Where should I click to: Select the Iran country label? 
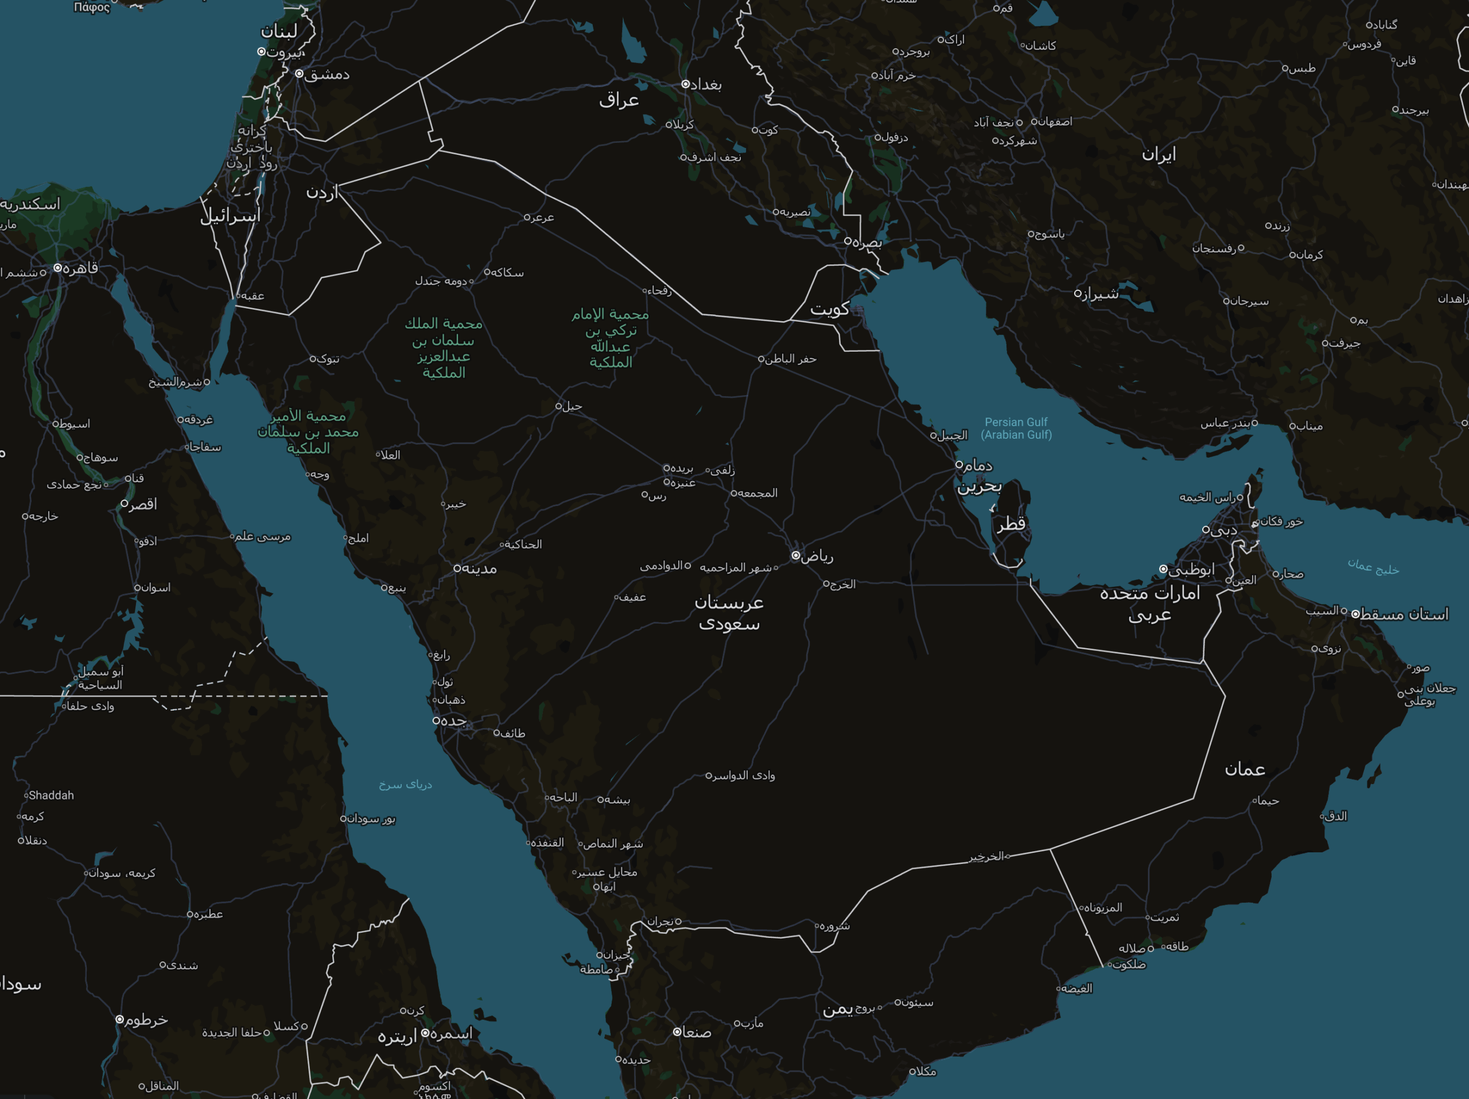[x=1159, y=154]
